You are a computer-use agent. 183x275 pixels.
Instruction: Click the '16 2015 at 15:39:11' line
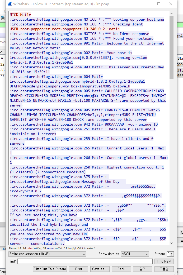coord(30,72)
